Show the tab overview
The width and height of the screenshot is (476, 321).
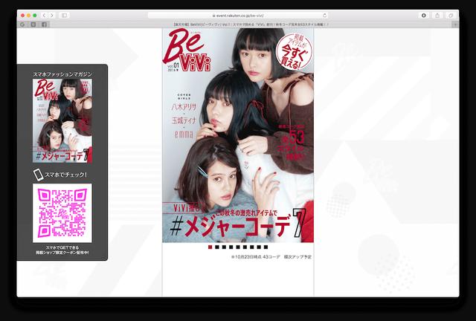click(451, 15)
